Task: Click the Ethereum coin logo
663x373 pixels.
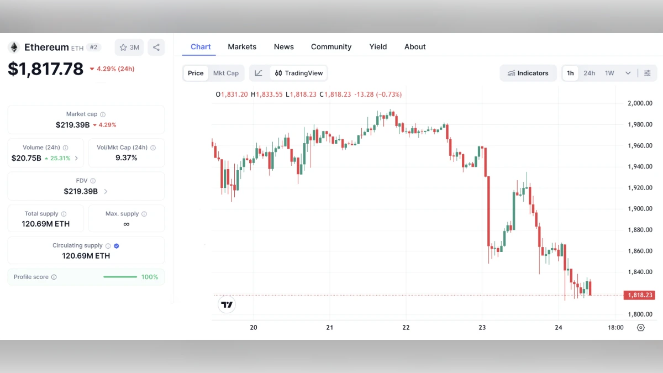Action: [13, 47]
